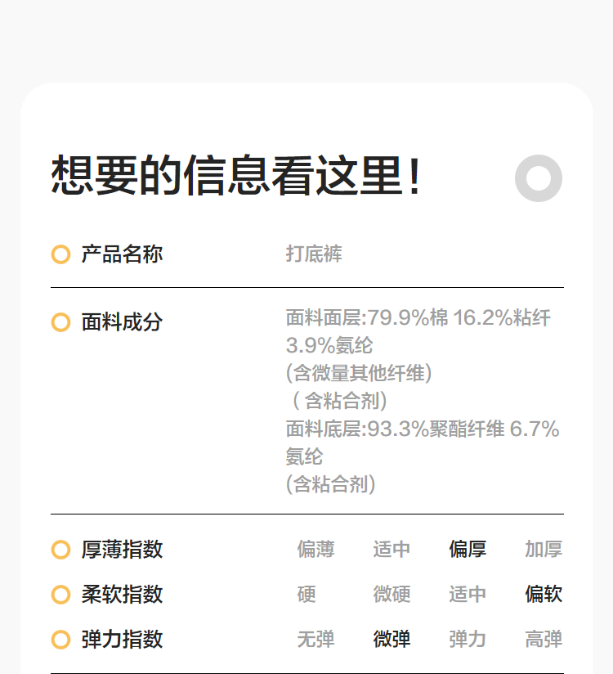
Task: Click the yellow circle next to 弹力指数
Action: [x=60, y=640]
